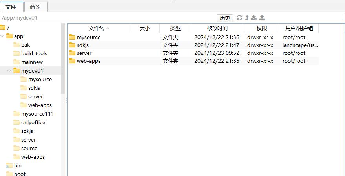Image resolution: width=345 pixels, height=176 pixels.
Task: Sort by 修改时间 column header
Action: (x=217, y=28)
